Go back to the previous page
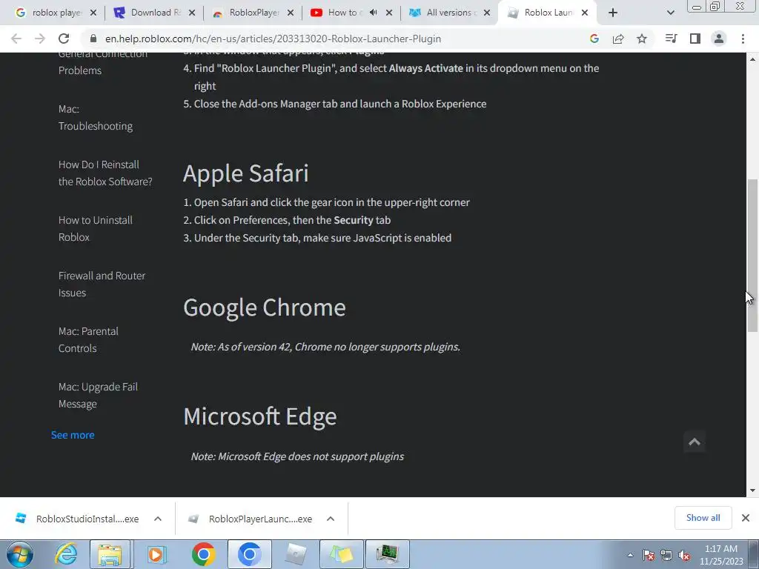 click(x=16, y=39)
